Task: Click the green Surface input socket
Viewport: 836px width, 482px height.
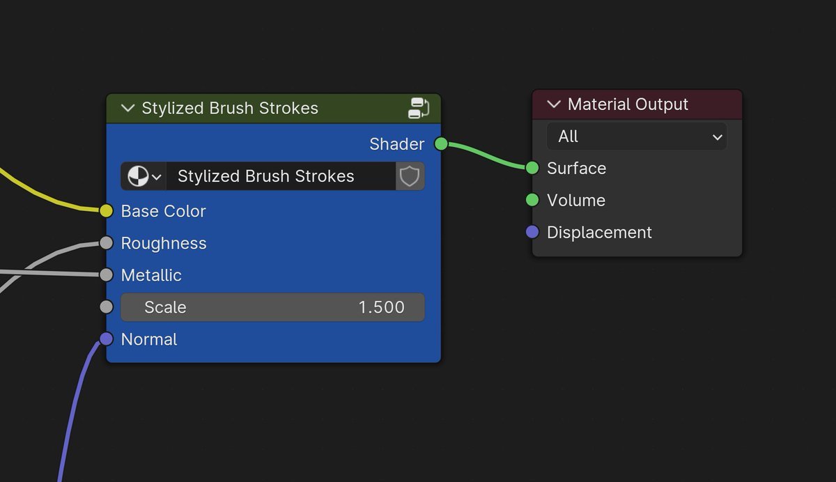Action: [532, 168]
